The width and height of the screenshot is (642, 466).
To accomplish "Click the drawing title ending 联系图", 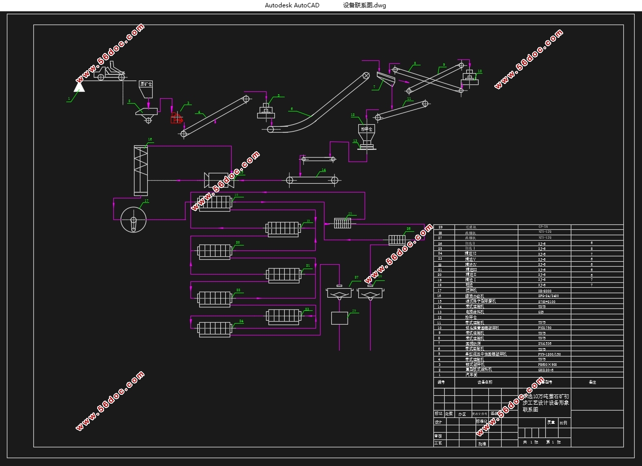I will point(546,403).
